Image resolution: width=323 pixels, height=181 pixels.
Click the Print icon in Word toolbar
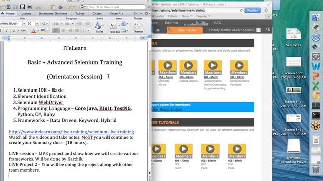30,7
